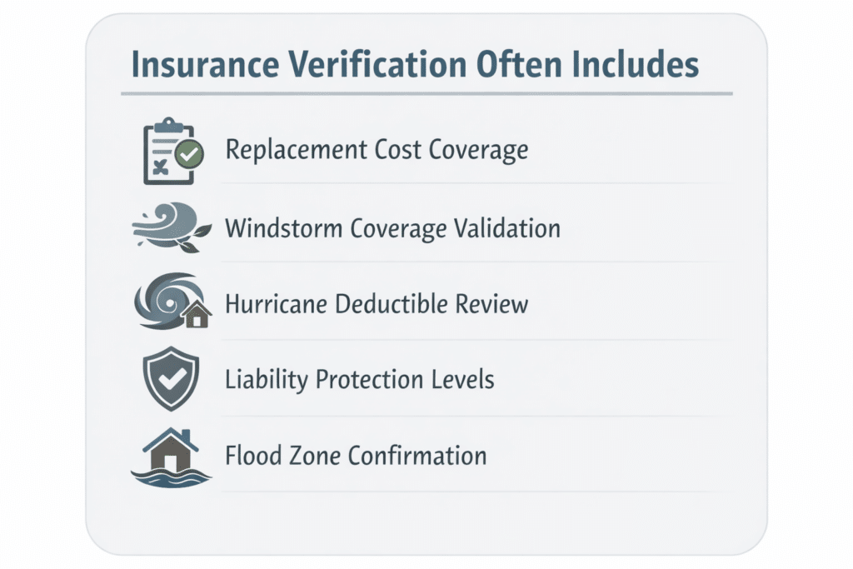Click the shield checkmark icon
The height and width of the screenshot is (569, 853).
[x=171, y=378]
